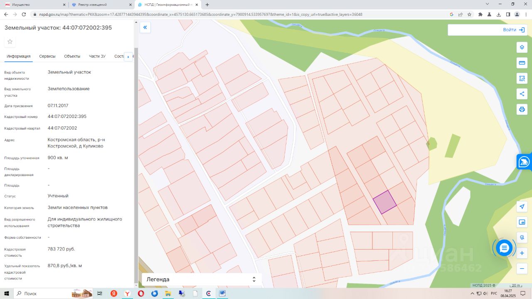Show more tabs with the arrow
Viewport: 532px width, 299px height.
pyautogui.click(x=128, y=57)
